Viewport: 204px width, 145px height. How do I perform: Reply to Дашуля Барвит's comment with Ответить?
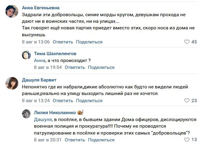(63, 101)
